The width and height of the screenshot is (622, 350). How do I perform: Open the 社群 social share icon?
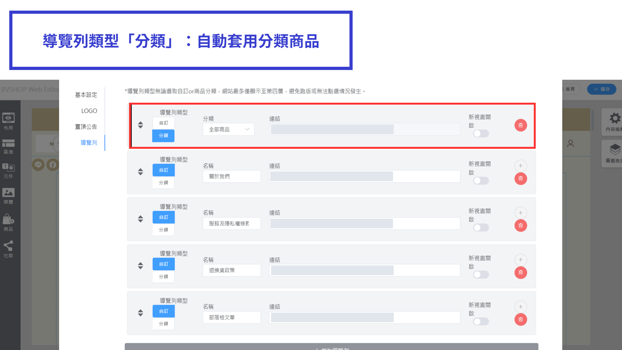point(8,249)
